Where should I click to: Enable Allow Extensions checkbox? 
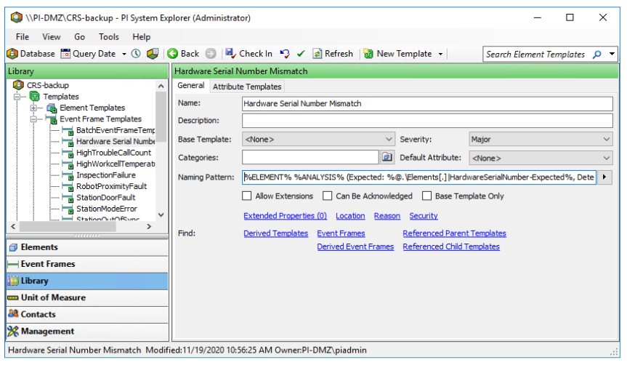[x=247, y=196]
